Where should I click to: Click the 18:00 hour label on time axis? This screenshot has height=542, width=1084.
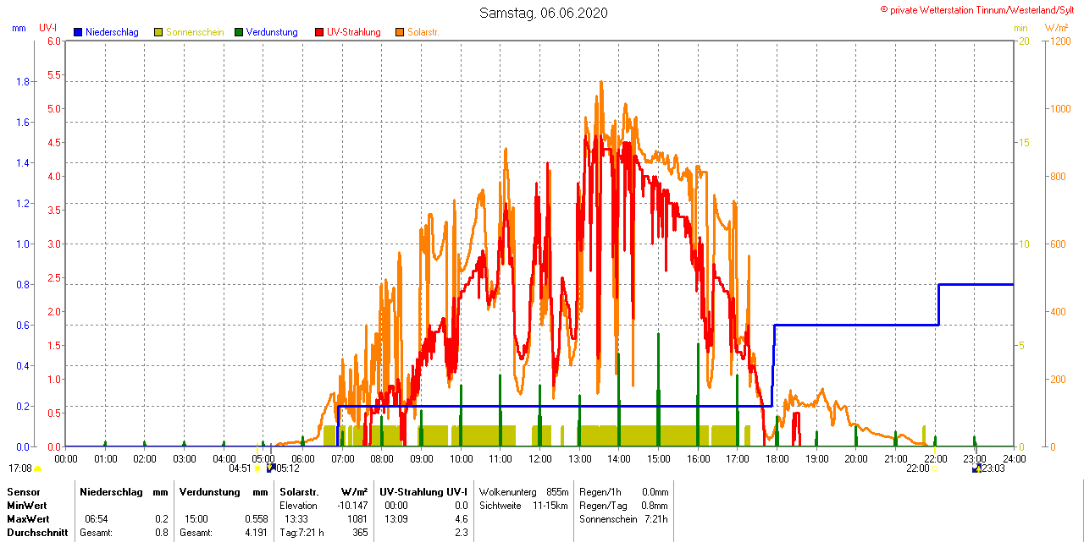pos(777,458)
